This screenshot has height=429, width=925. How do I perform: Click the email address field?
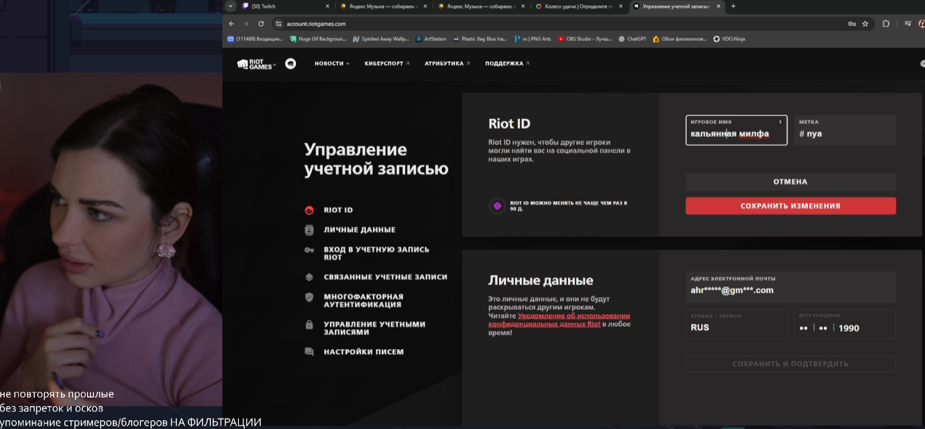(791, 287)
